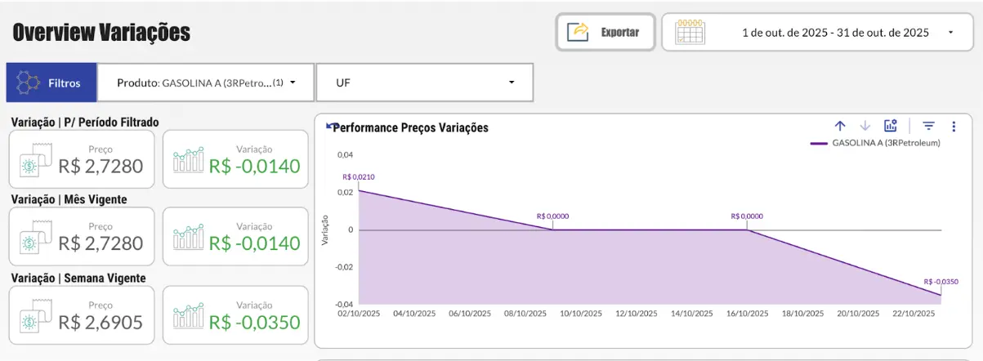This screenshot has width=983, height=361.
Task: Click the hexagon Filtros icon
Action: 29,83
